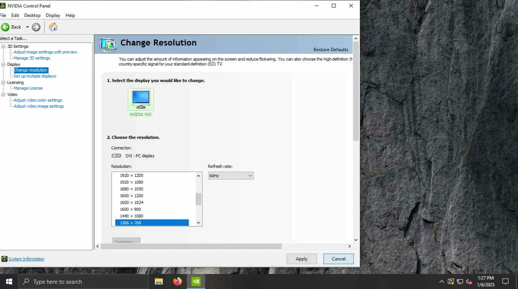Click the green Back arrow icon

click(x=5, y=27)
